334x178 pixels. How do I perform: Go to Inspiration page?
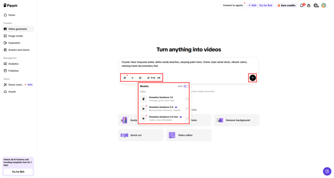tap(18, 43)
